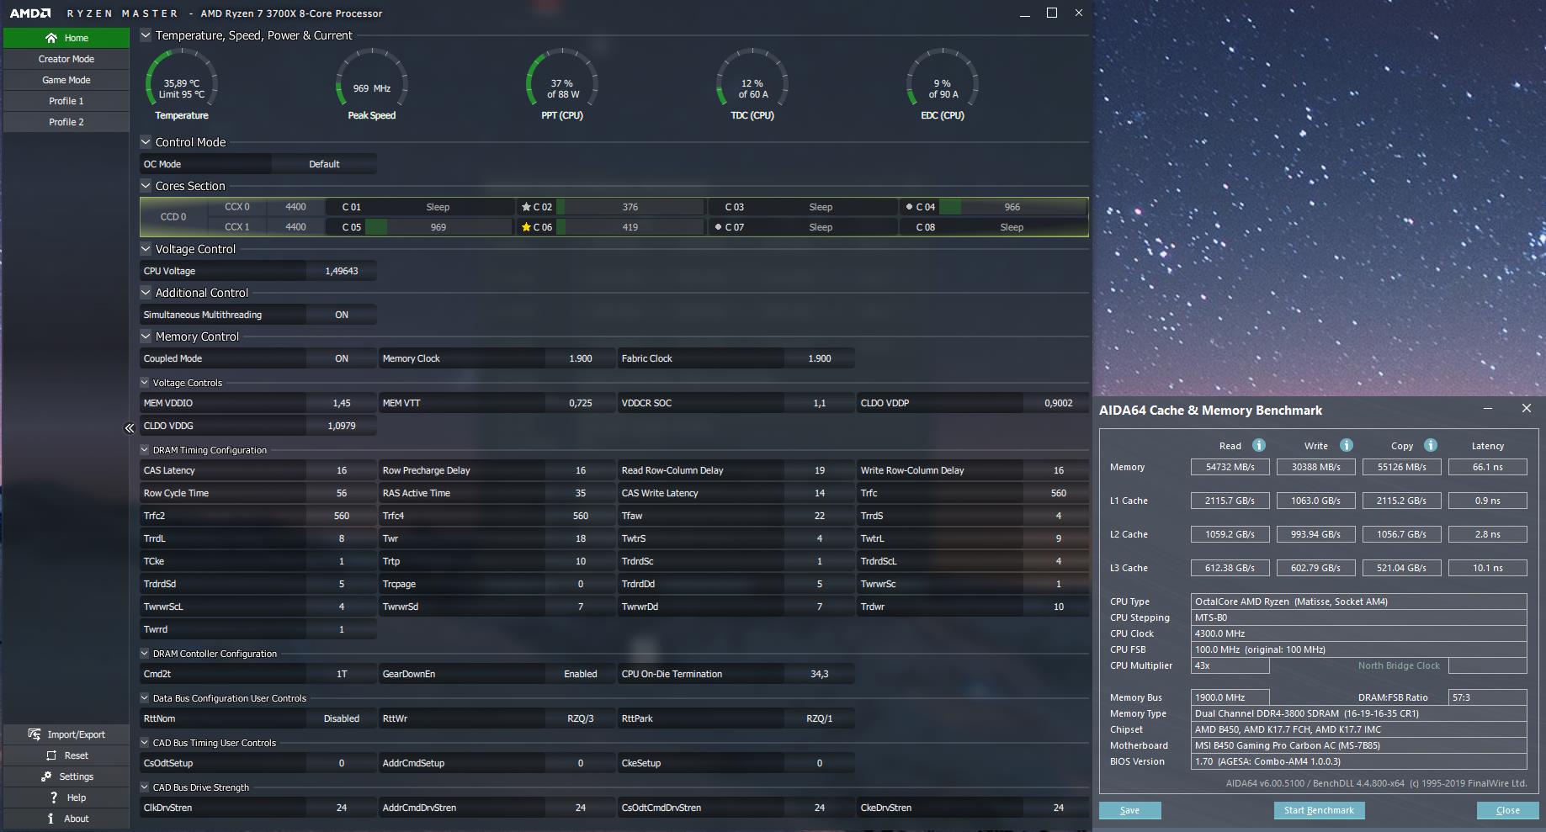The height and width of the screenshot is (832, 1546).
Task: Click core C 04 usage bar
Action: [1012, 207]
